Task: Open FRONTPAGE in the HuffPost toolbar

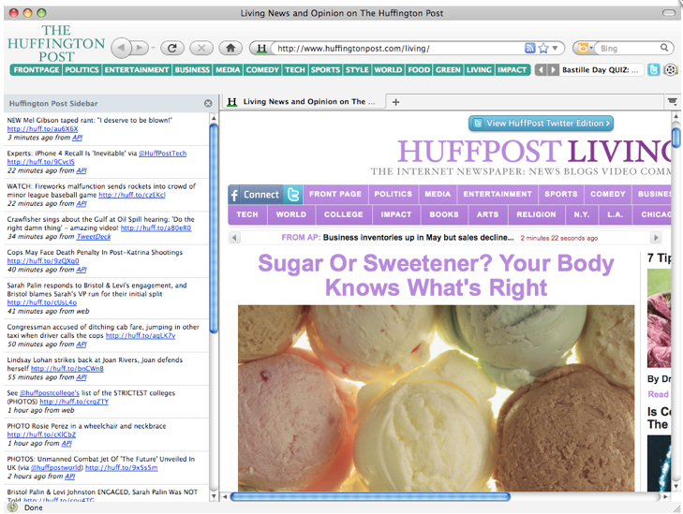Action: 37,70
